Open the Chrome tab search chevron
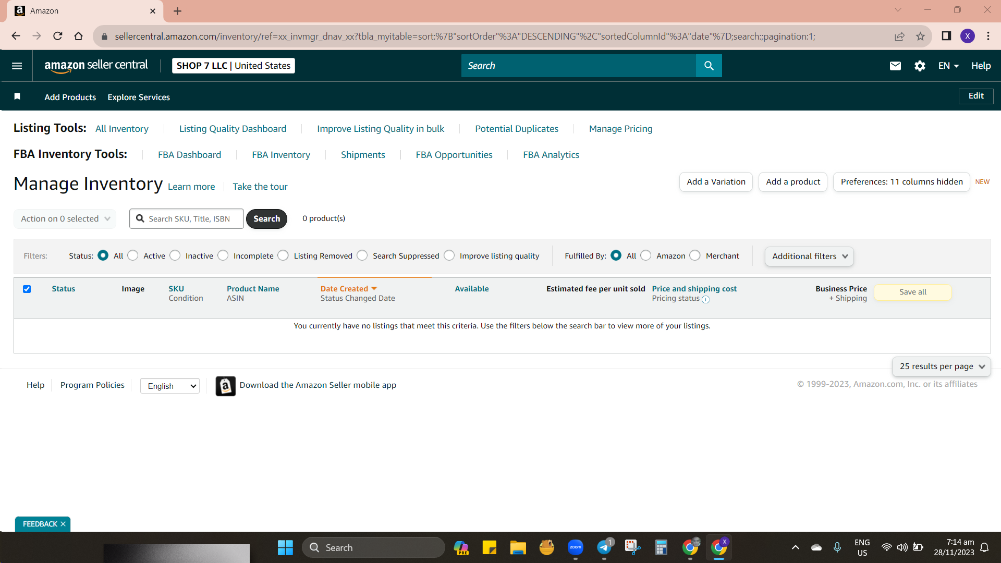This screenshot has height=563, width=1001. point(898,10)
